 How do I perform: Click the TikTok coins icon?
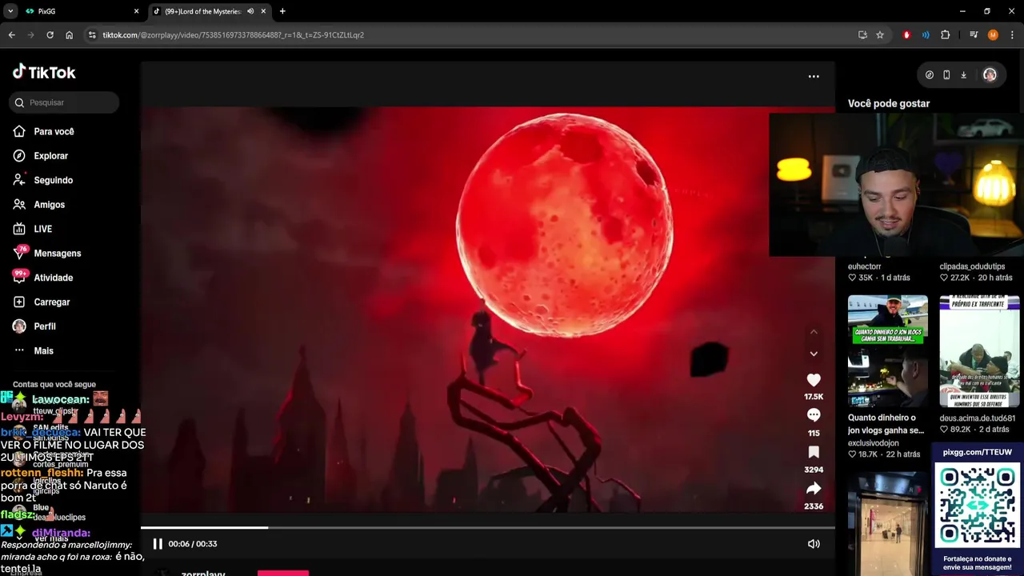point(929,74)
